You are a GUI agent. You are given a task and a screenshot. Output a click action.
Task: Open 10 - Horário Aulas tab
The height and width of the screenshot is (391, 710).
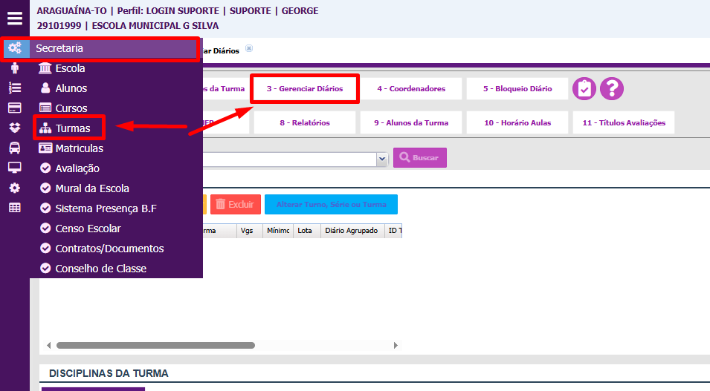pyautogui.click(x=517, y=123)
